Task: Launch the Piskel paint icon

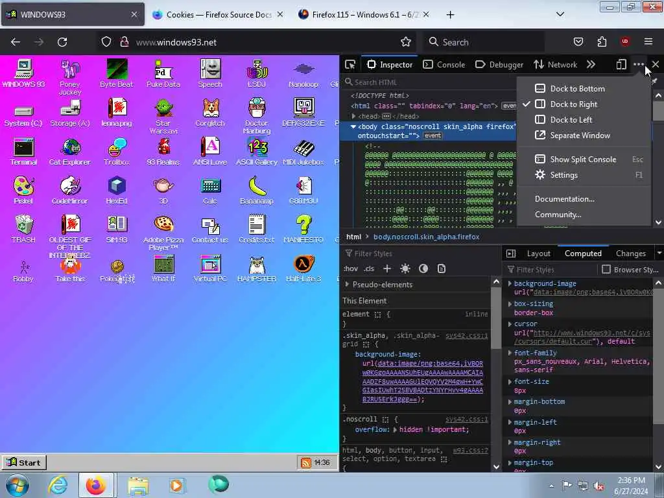Action: (23, 190)
